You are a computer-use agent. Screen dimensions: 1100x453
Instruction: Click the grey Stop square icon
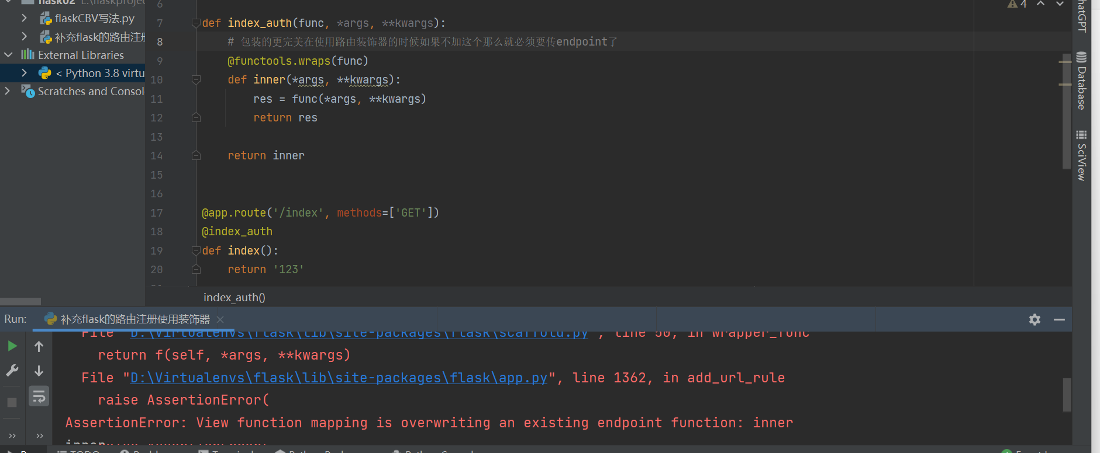pyautogui.click(x=12, y=402)
